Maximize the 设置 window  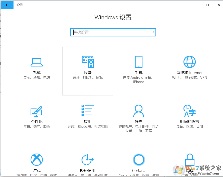pyautogui.click(x=207, y=5)
